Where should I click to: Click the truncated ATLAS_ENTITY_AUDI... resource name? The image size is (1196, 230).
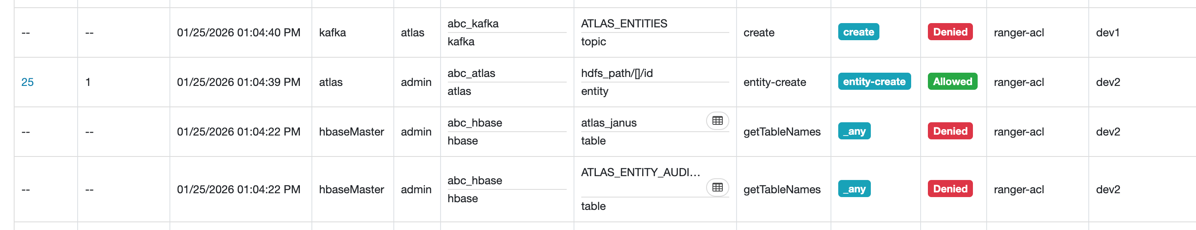coord(640,173)
